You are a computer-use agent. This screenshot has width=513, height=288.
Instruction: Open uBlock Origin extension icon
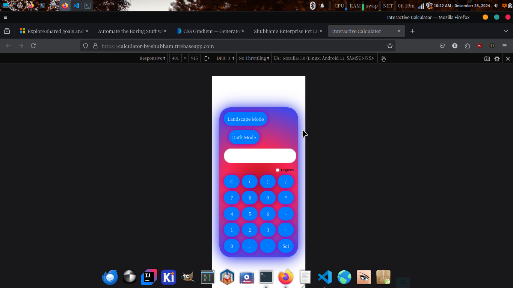tap(480, 46)
